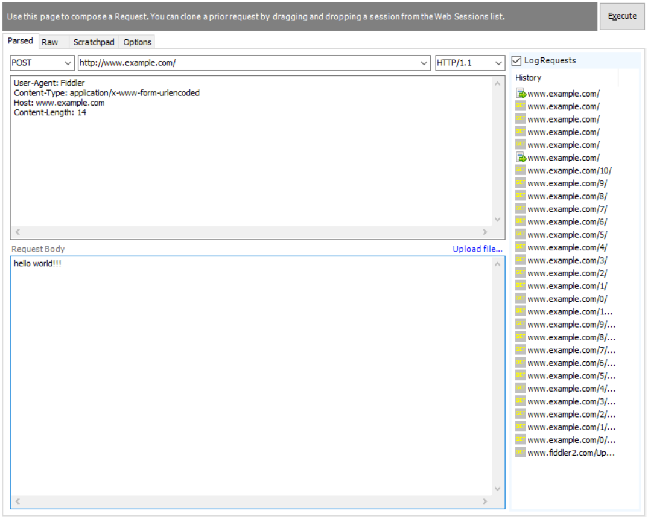
Task: Click the GET icon next to www.example.com/3/
Action: (x=520, y=260)
